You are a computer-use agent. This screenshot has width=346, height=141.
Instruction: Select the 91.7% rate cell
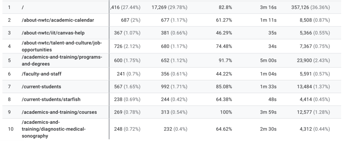[x=225, y=61]
